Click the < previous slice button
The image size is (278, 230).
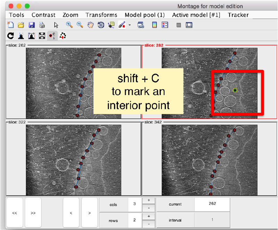pyautogui.click(x=71, y=213)
